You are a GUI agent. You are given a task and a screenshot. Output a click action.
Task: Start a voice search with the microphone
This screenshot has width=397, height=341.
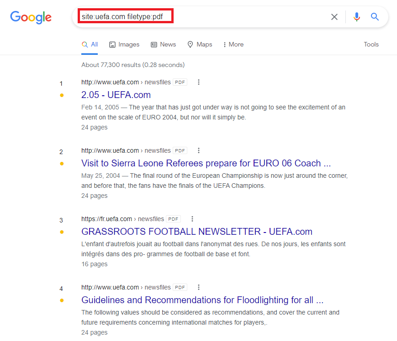356,16
